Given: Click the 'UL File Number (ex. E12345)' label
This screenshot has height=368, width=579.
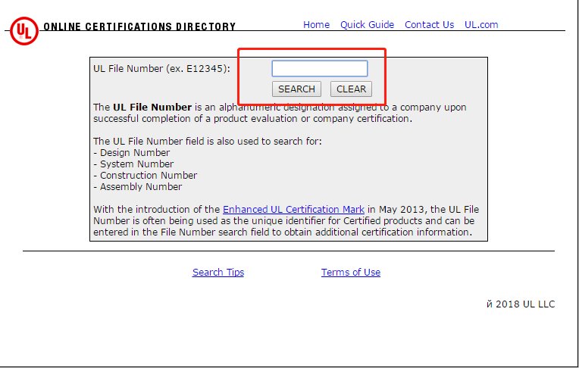Looking at the screenshot, I should point(161,69).
